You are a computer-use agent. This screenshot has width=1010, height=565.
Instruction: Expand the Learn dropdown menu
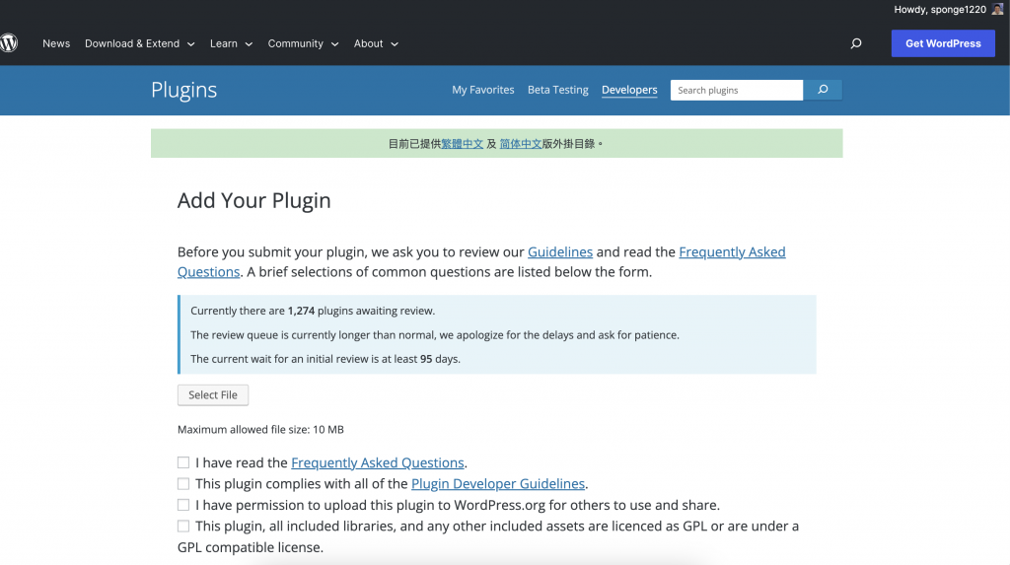(x=231, y=43)
